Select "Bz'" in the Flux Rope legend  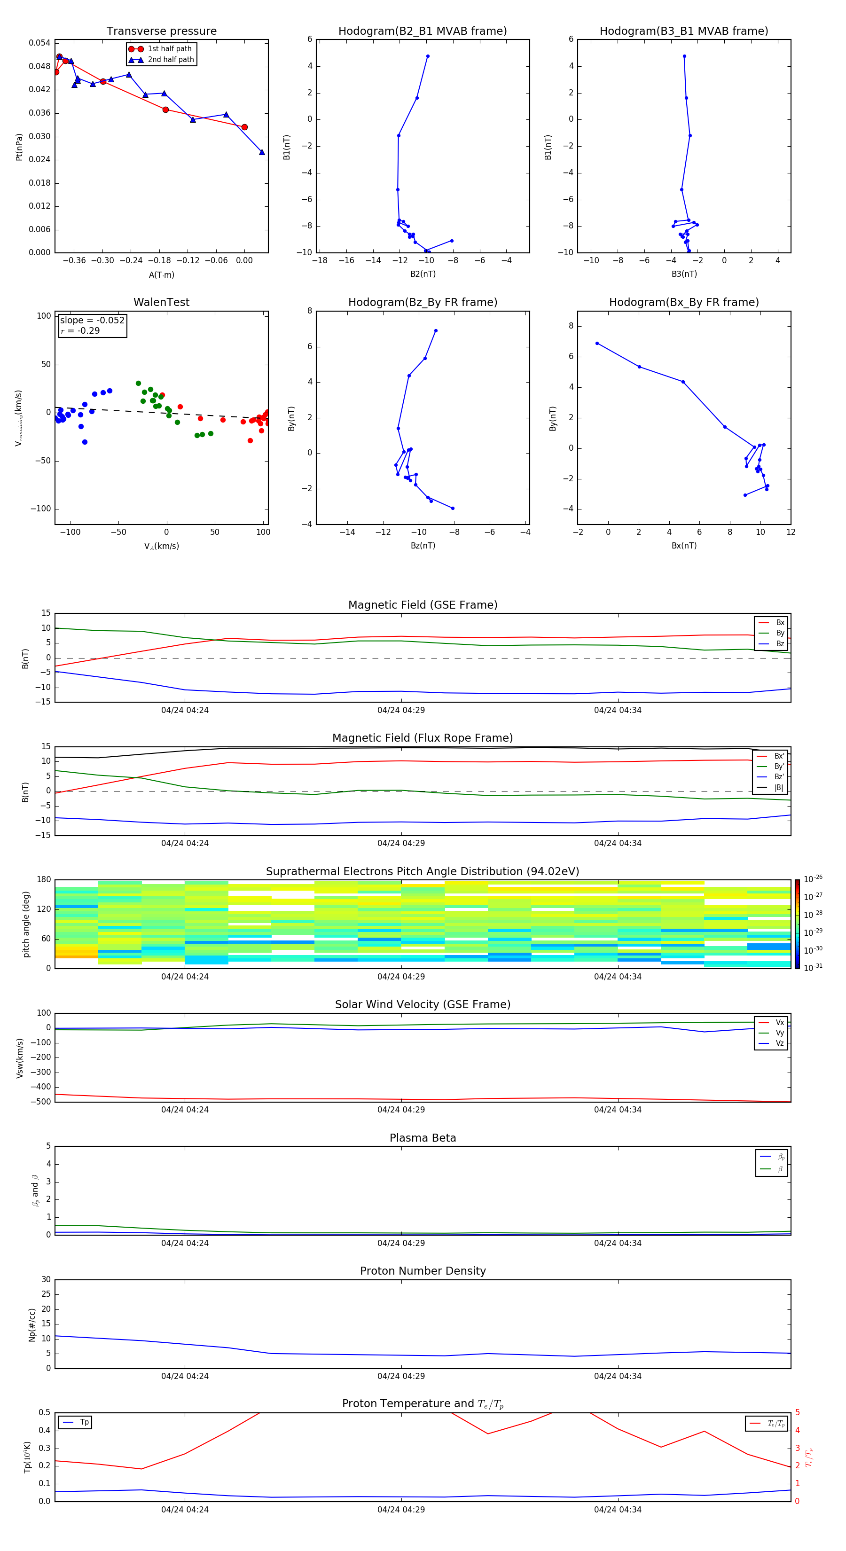(771, 777)
